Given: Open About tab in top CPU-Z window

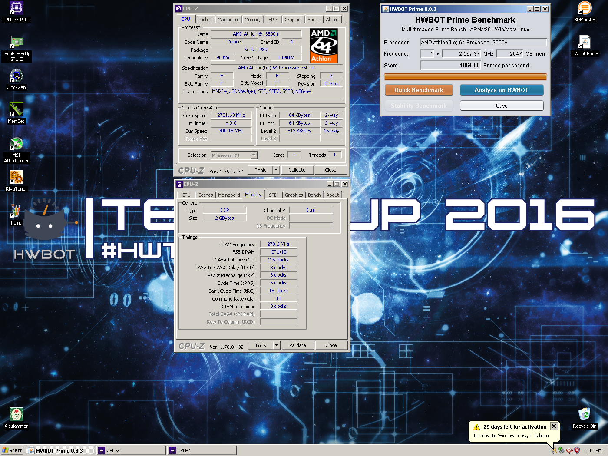Looking at the screenshot, I should (x=332, y=20).
